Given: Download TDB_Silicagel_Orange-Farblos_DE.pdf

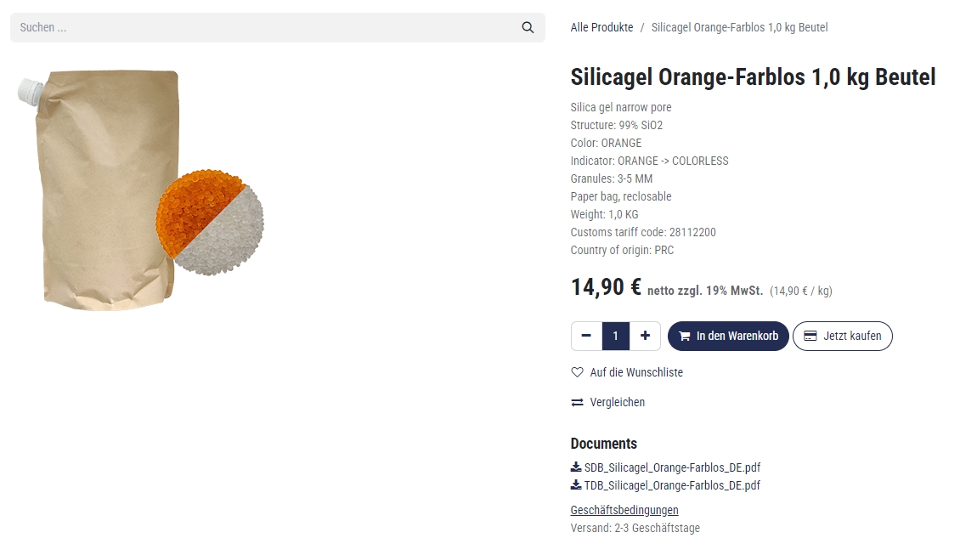Looking at the screenshot, I should click(x=672, y=485).
